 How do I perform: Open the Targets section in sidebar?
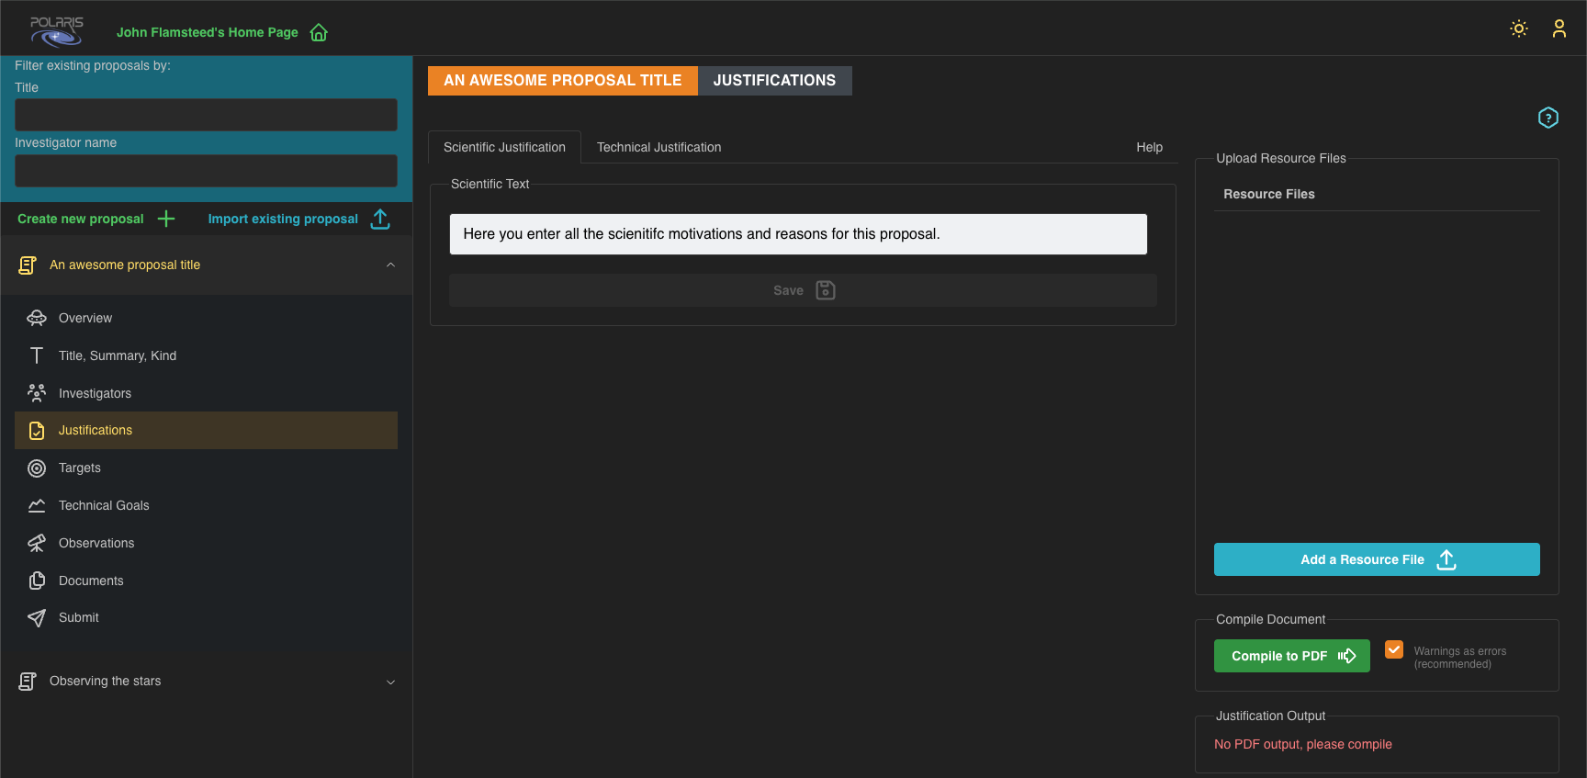point(80,468)
